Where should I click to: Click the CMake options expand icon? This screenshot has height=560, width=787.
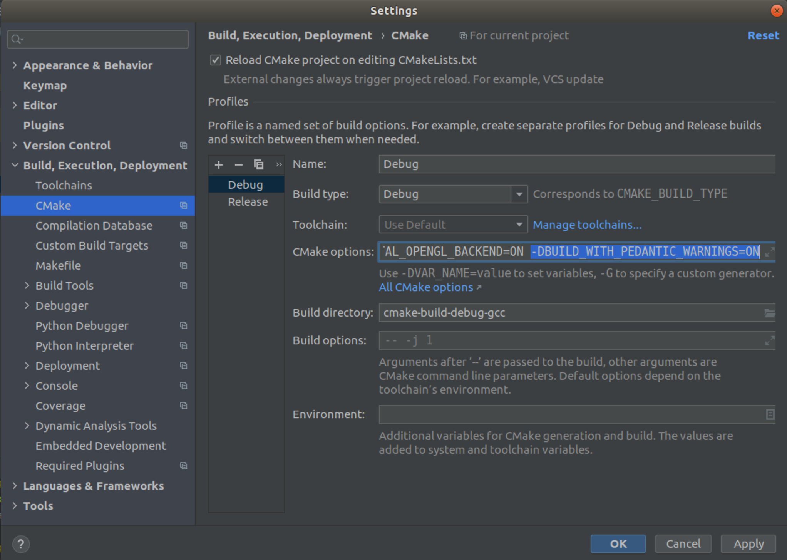click(770, 251)
